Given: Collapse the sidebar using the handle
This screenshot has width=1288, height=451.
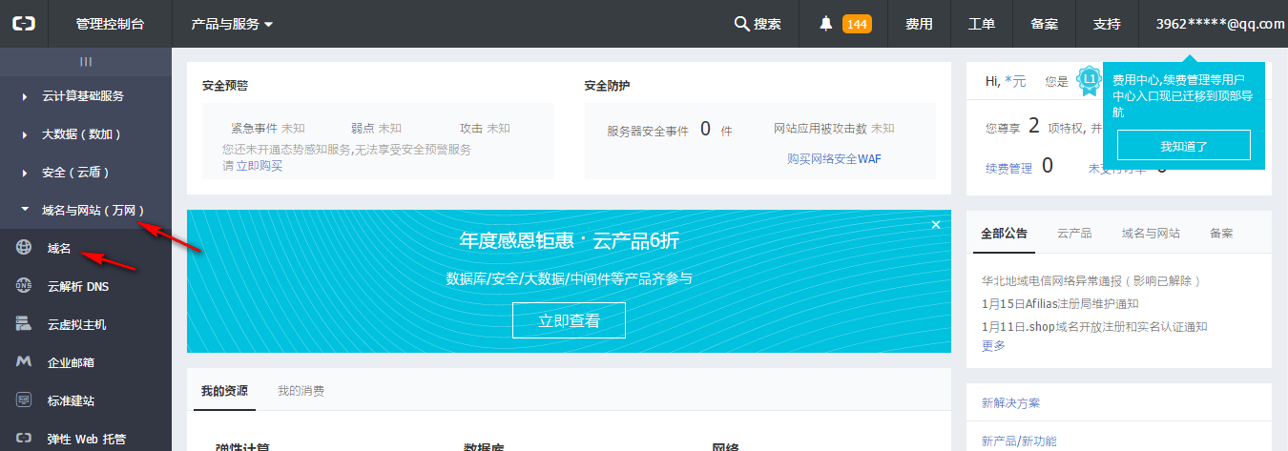Looking at the screenshot, I should click(86, 61).
